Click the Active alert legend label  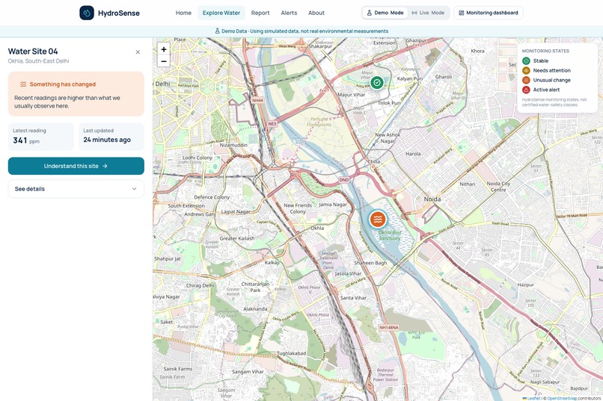tap(546, 90)
